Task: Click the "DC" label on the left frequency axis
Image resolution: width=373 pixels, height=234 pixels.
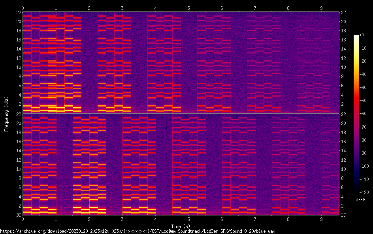Action: (x=18, y=215)
